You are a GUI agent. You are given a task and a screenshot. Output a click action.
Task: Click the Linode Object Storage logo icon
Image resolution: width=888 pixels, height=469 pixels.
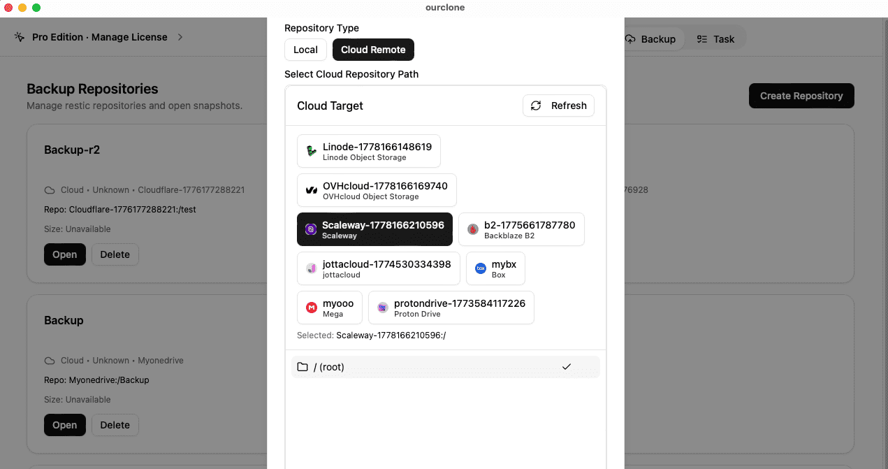[x=312, y=151]
